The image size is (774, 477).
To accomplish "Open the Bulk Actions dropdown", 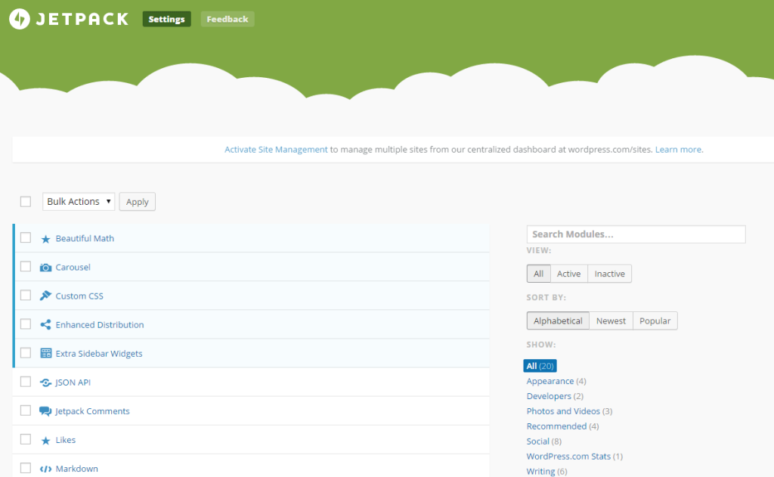I will pyautogui.click(x=78, y=201).
